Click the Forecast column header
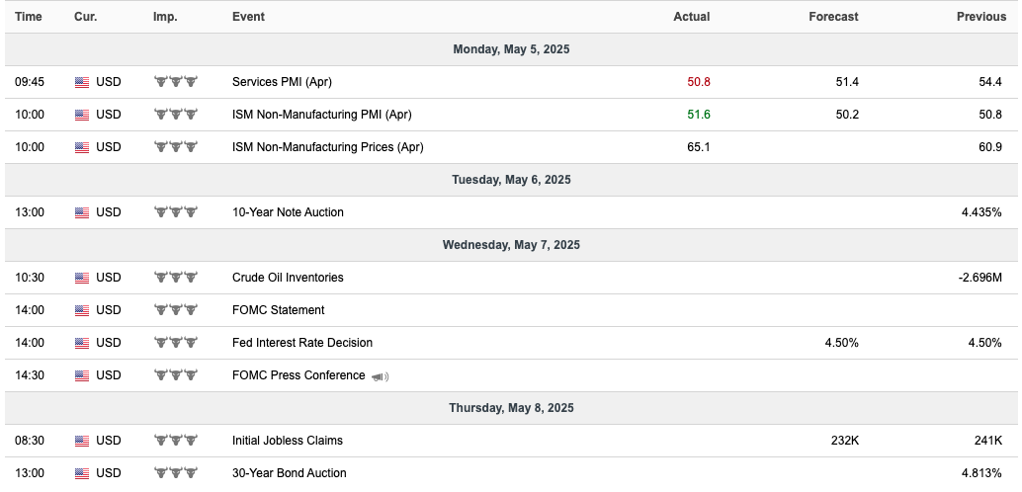This screenshot has width=1022, height=492. point(833,17)
